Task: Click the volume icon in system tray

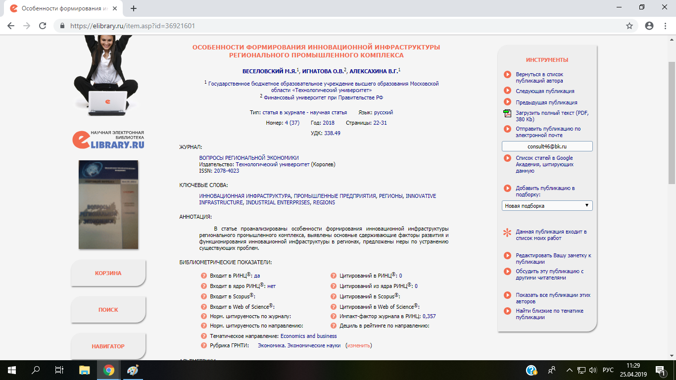Action: tap(593, 370)
